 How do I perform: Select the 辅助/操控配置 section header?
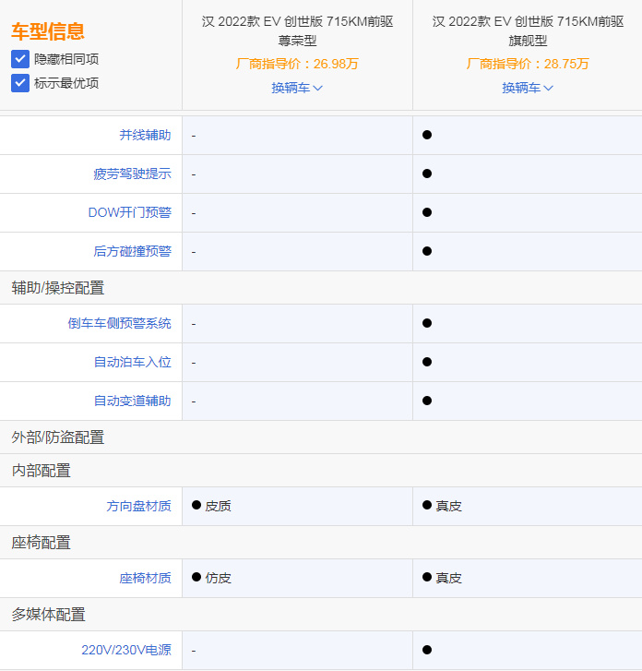pos(58,288)
